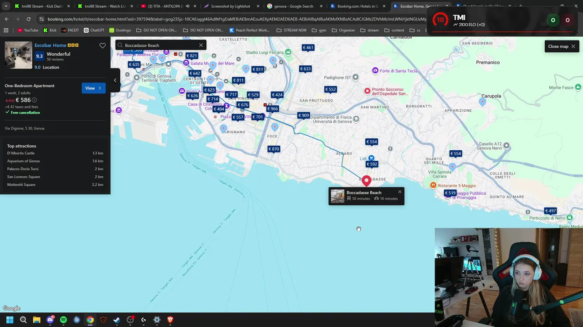Select the € 870 price marker
Viewport: 583px width, 327px height.
coord(273,149)
